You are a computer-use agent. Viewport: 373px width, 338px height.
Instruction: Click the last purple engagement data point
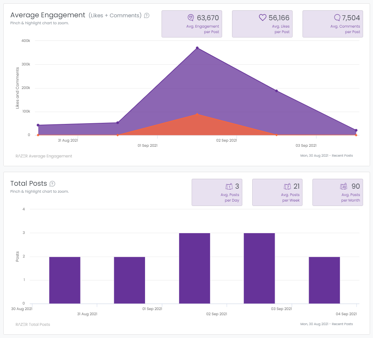point(356,130)
